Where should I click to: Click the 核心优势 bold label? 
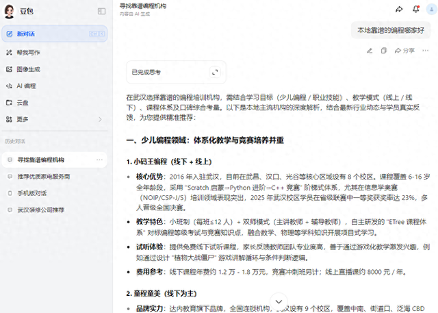pos(149,177)
